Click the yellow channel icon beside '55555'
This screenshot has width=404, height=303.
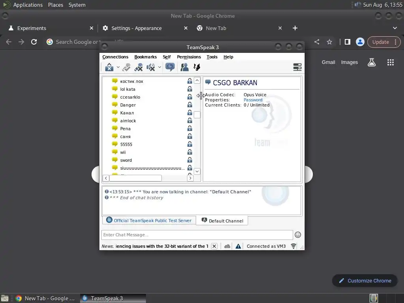point(115,144)
